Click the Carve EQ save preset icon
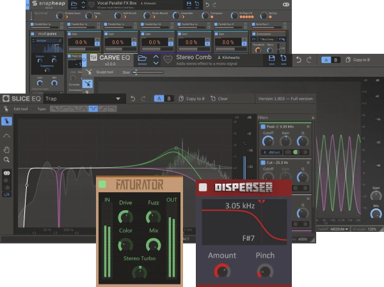Image resolution: width=384 pixels, height=287 pixels. coord(271,60)
